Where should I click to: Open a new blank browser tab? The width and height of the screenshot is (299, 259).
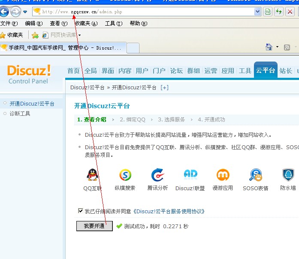[133, 48]
